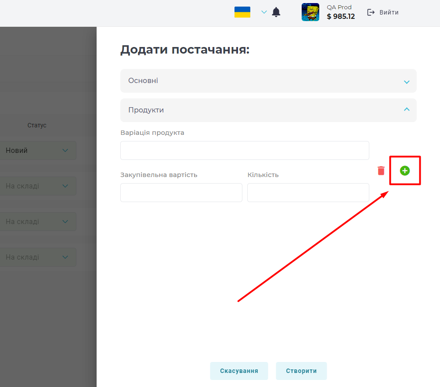
Task: Click the Ukrainian flag language icon
Action: point(242,12)
